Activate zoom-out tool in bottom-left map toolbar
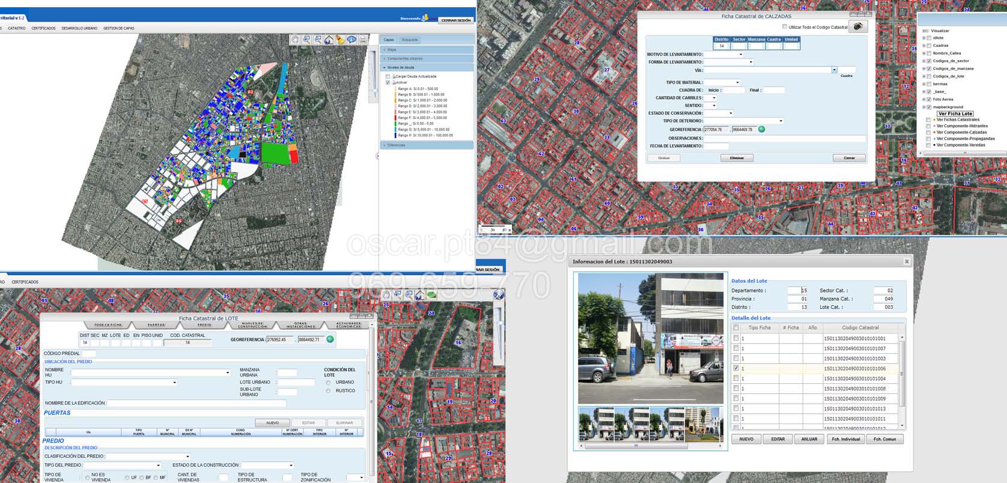This screenshot has height=483, width=1007. (x=409, y=295)
